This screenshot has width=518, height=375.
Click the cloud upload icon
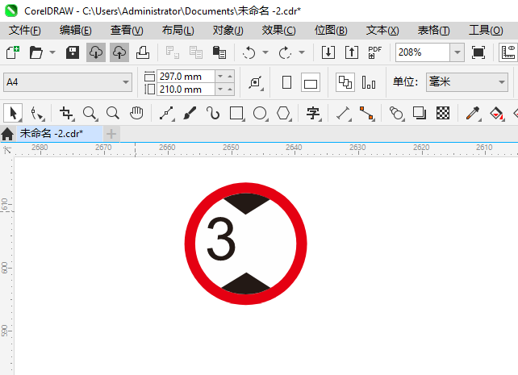tap(119, 52)
